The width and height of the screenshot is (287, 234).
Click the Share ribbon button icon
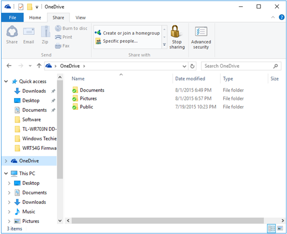coord(12,31)
